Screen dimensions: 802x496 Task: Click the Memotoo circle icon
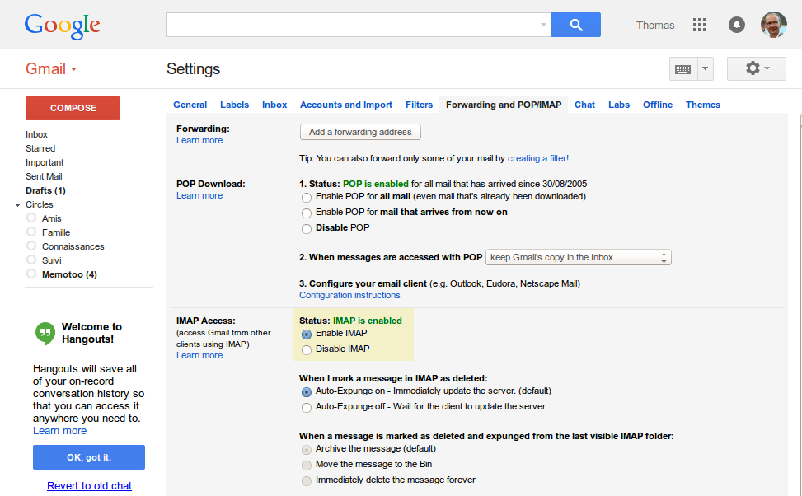pyautogui.click(x=31, y=274)
